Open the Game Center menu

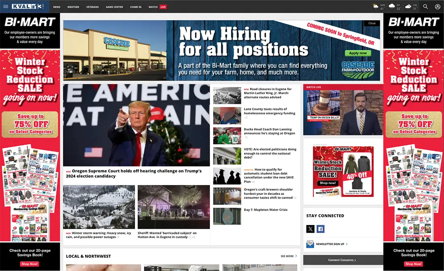pos(114,7)
